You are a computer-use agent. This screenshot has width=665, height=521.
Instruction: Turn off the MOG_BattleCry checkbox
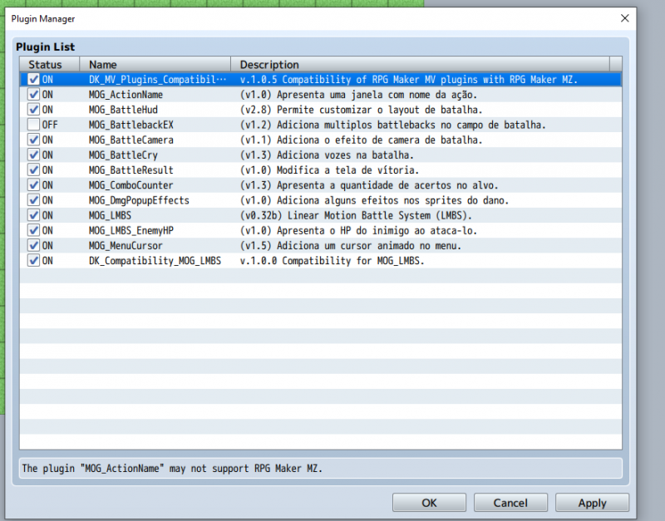pyautogui.click(x=33, y=155)
